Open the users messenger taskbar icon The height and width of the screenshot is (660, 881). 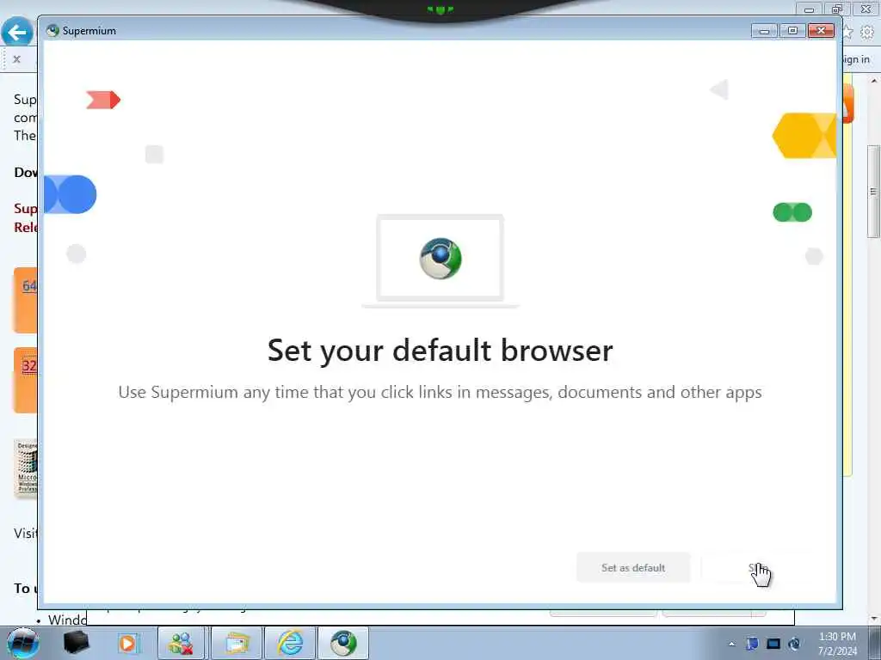(x=182, y=643)
